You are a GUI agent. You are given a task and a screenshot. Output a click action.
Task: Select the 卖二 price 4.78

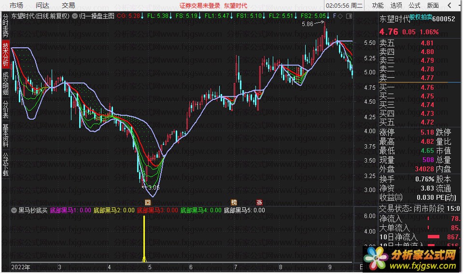pyautogui.click(x=427, y=69)
